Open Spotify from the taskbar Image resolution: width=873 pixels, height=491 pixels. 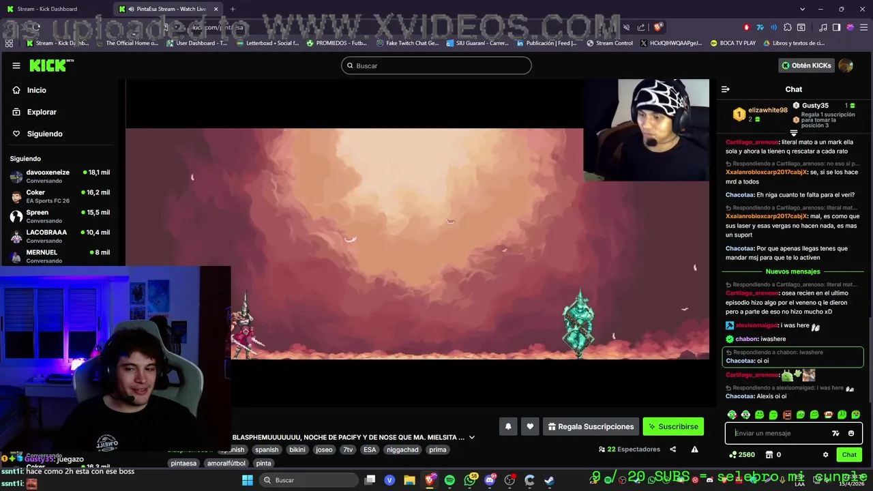pyautogui.click(x=449, y=480)
